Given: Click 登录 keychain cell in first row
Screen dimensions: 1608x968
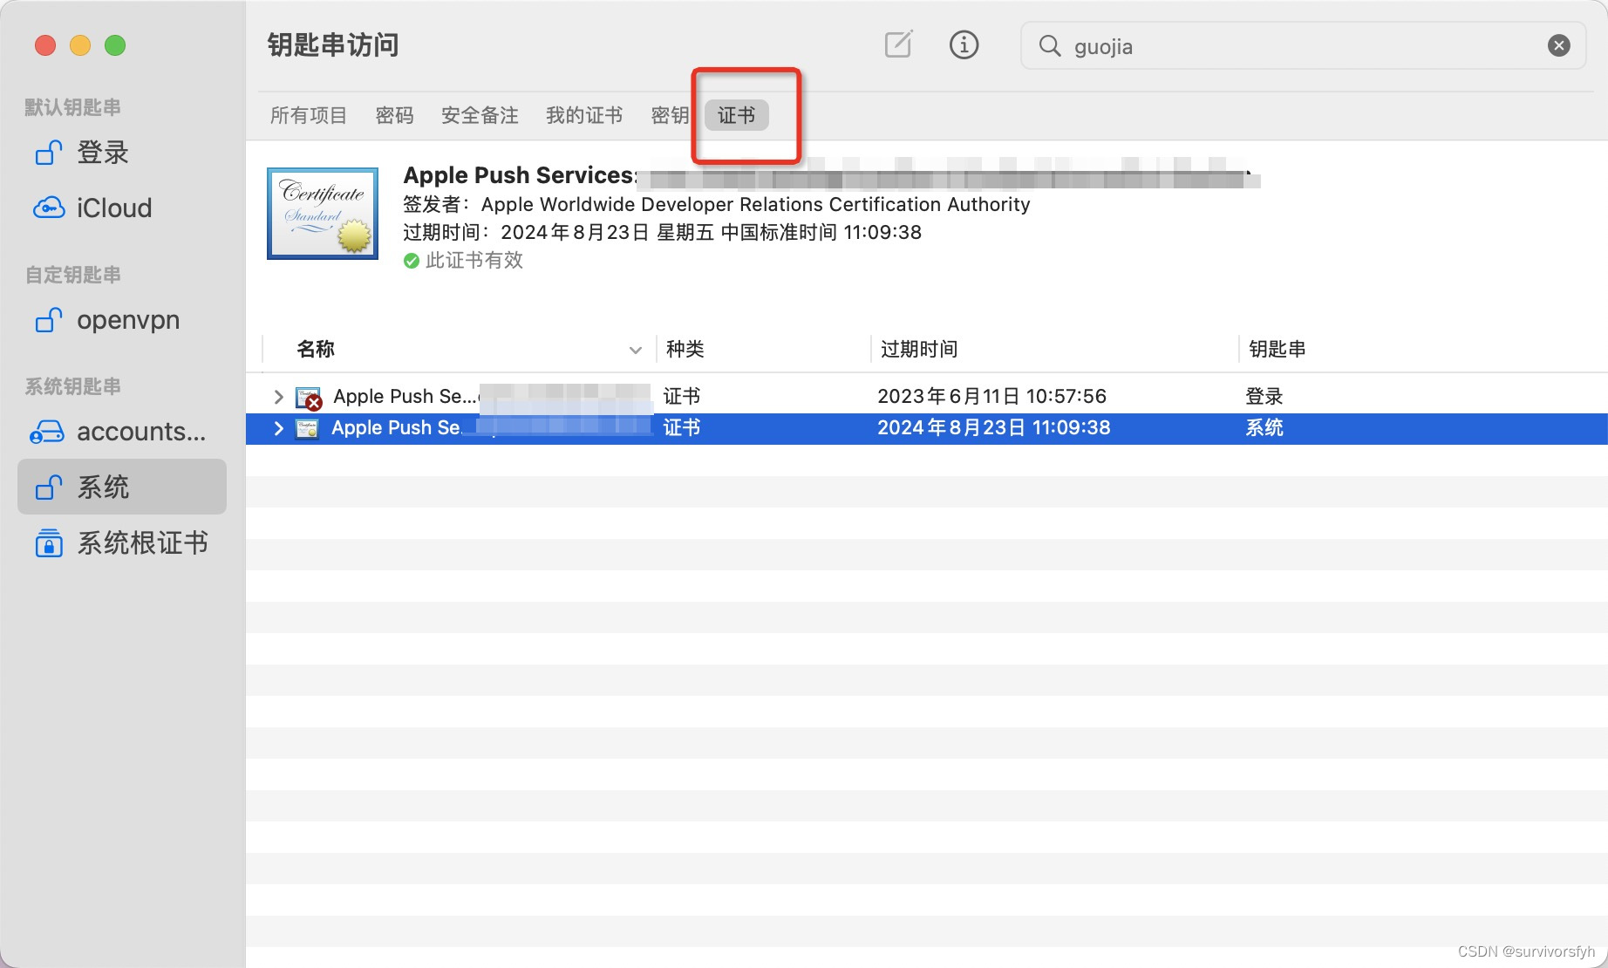Looking at the screenshot, I should [x=1264, y=396].
